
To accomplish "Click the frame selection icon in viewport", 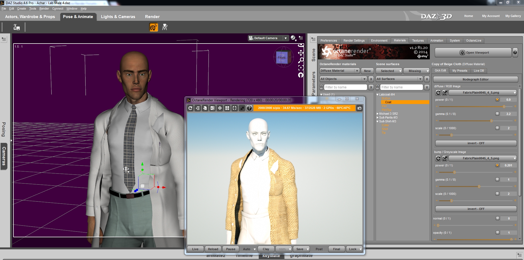I will [x=301, y=67].
